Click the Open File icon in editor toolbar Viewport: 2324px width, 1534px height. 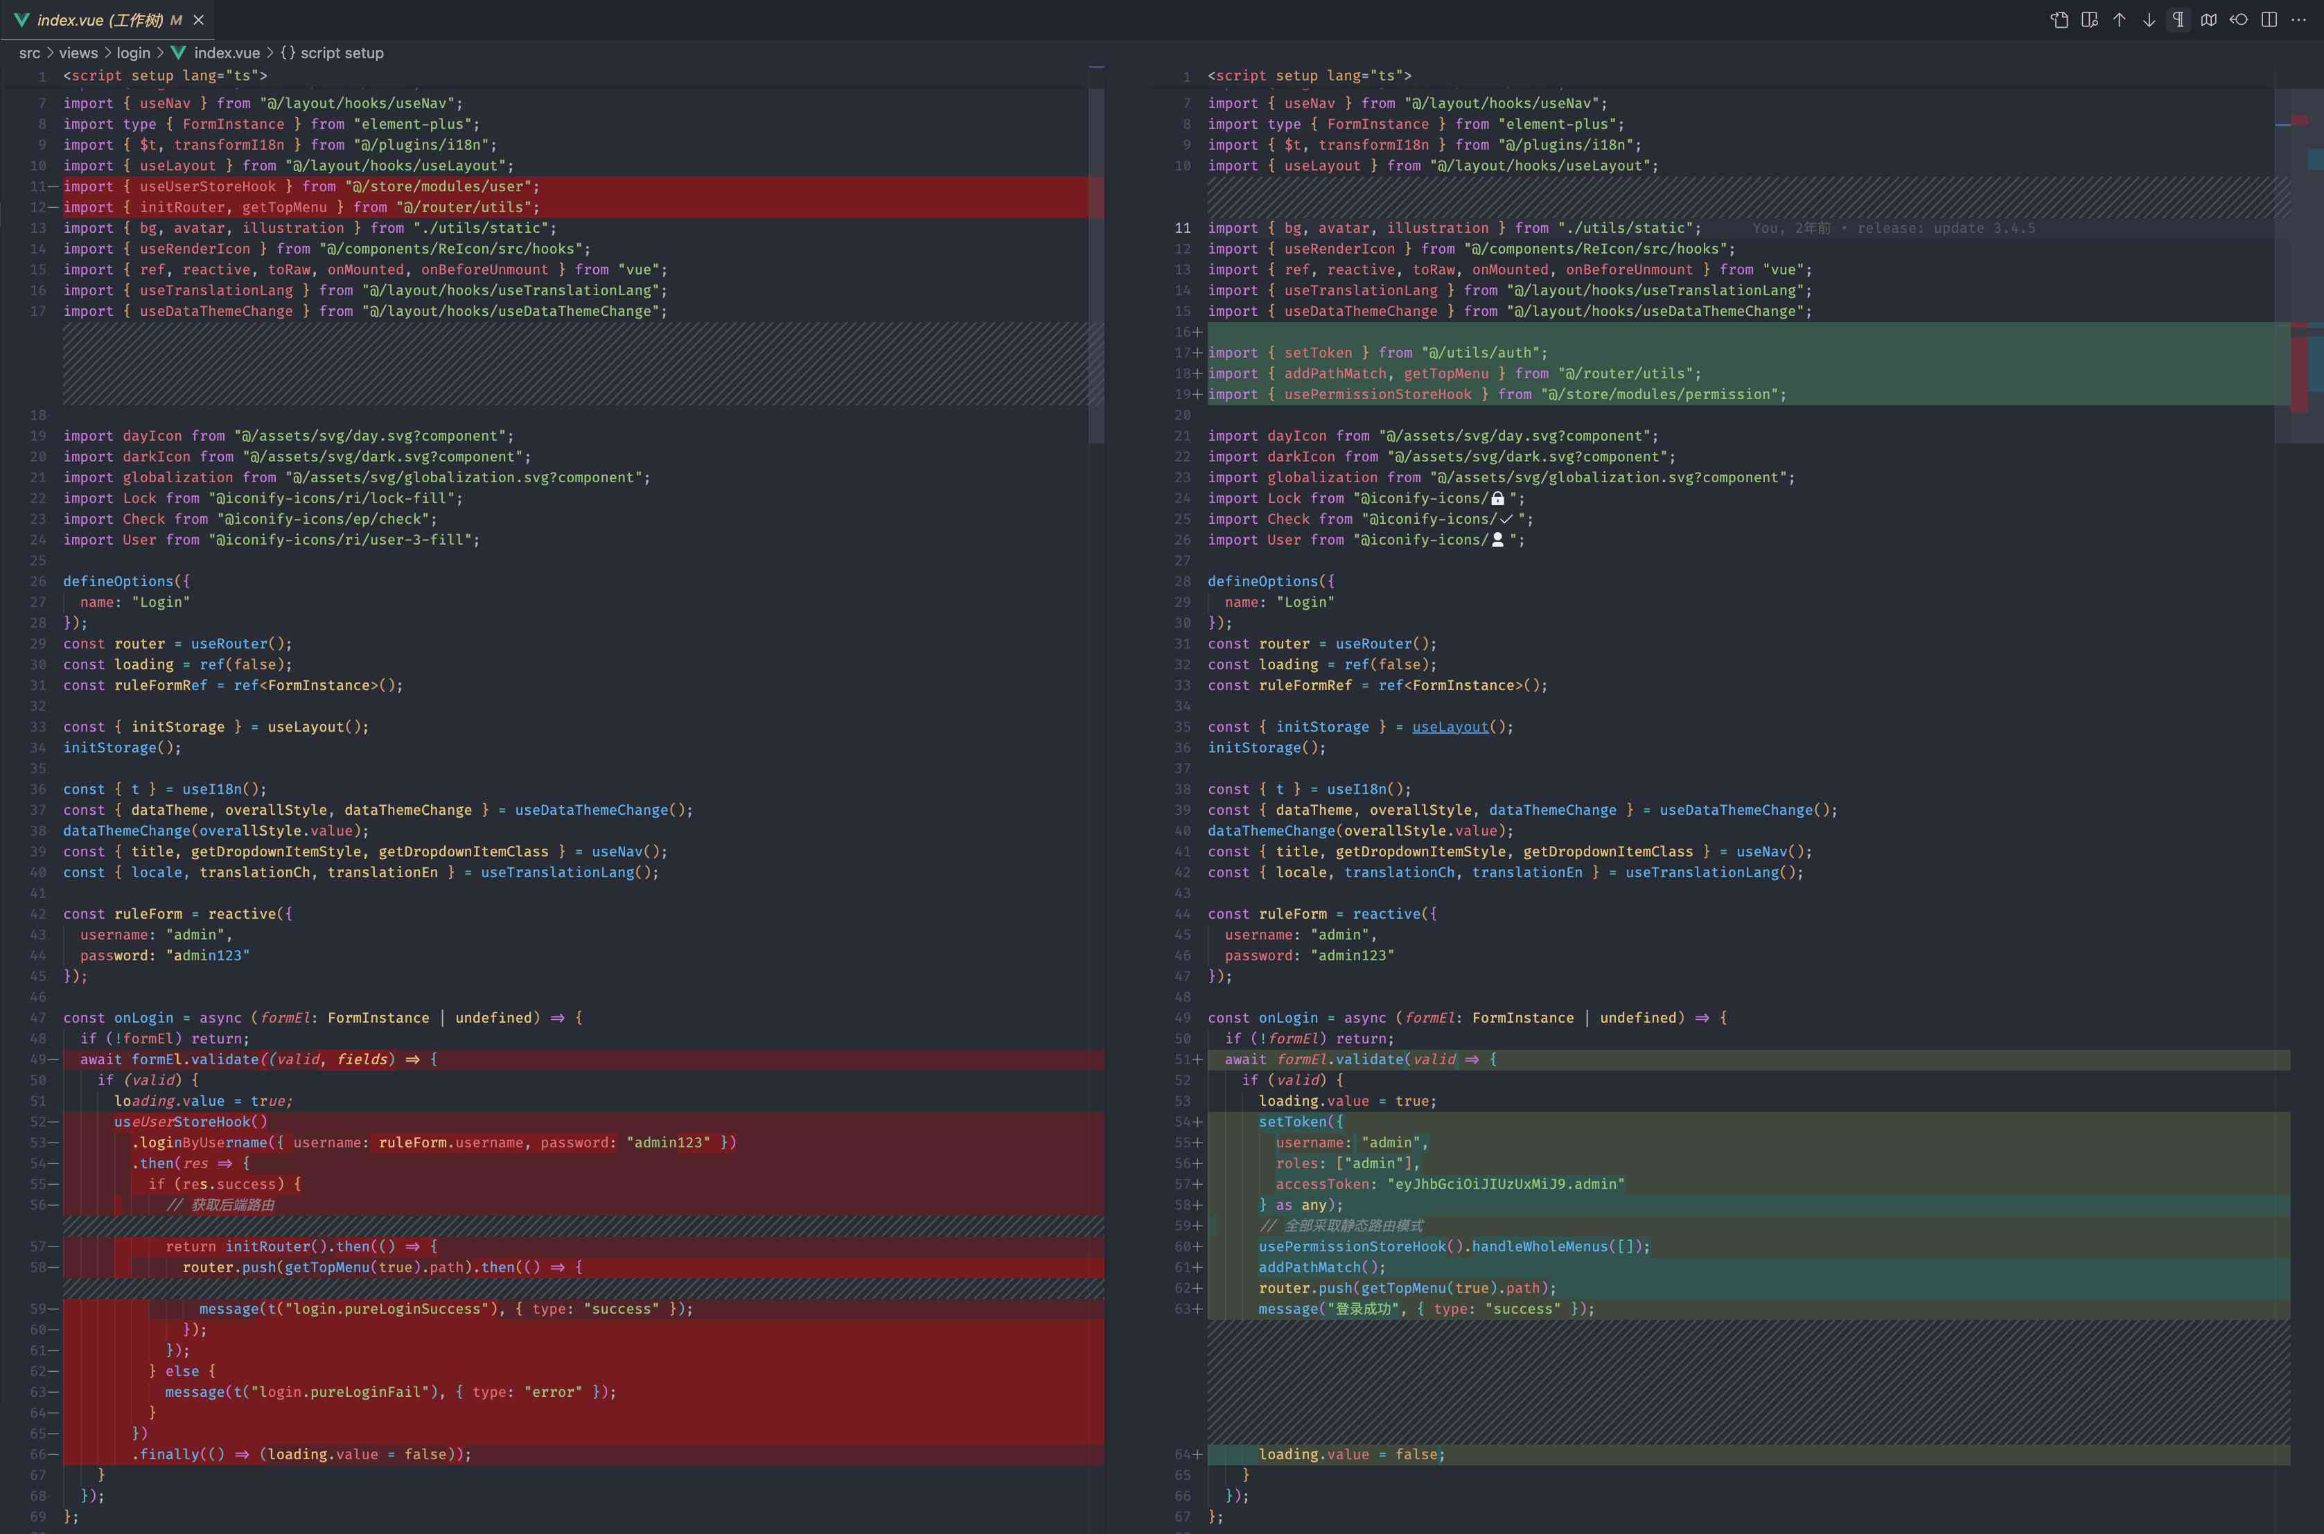click(2059, 19)
